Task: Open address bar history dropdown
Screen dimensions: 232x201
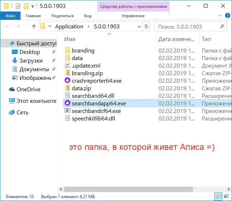Action: pos(139,27)
